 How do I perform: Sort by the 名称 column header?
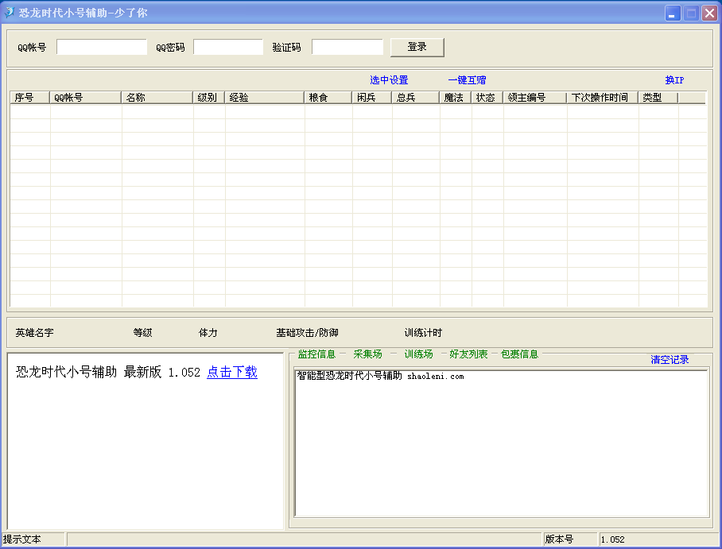coord(157,98)
